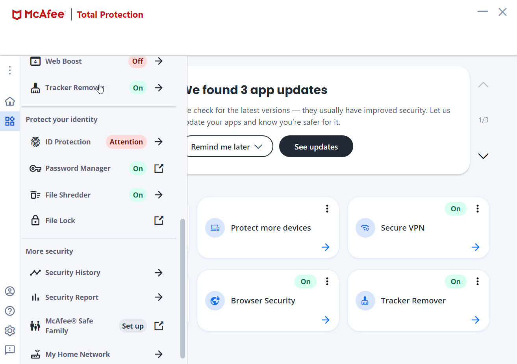Click the Tracker Remover card icon
517x364 pixels.
coord(365,301)
